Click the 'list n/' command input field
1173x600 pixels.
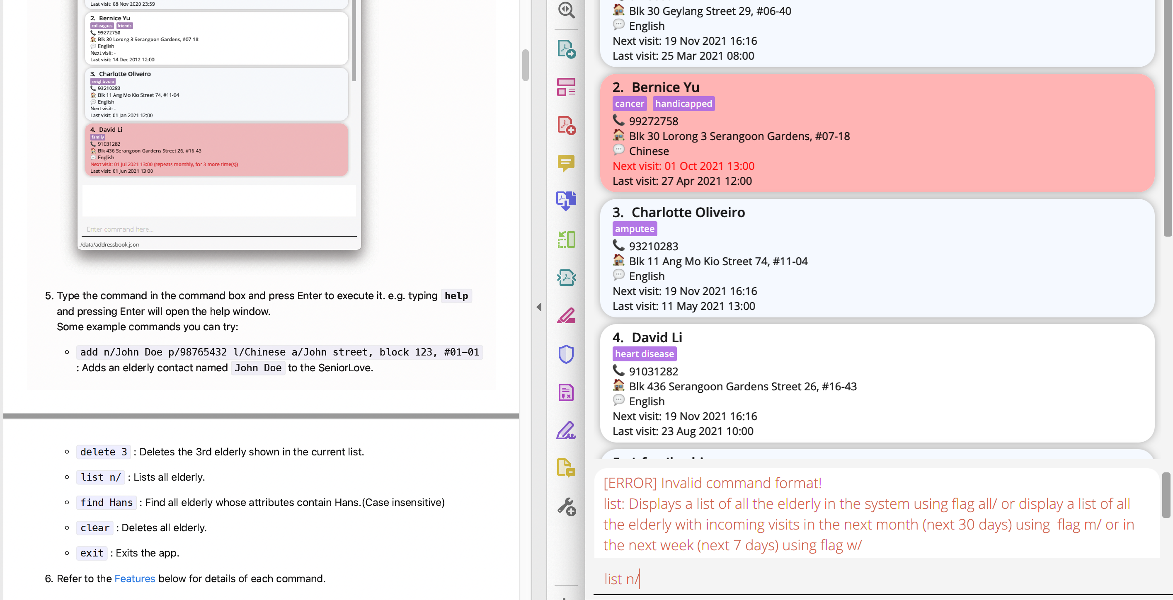point(865,579)
